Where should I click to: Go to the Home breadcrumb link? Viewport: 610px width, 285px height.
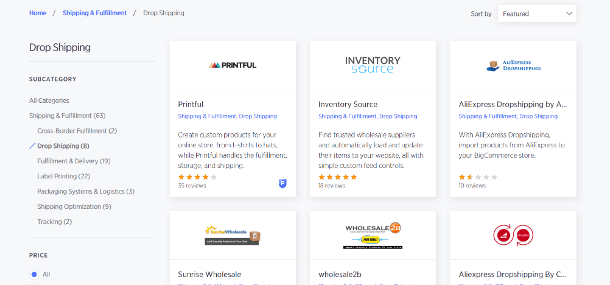(x=38, y=13)
